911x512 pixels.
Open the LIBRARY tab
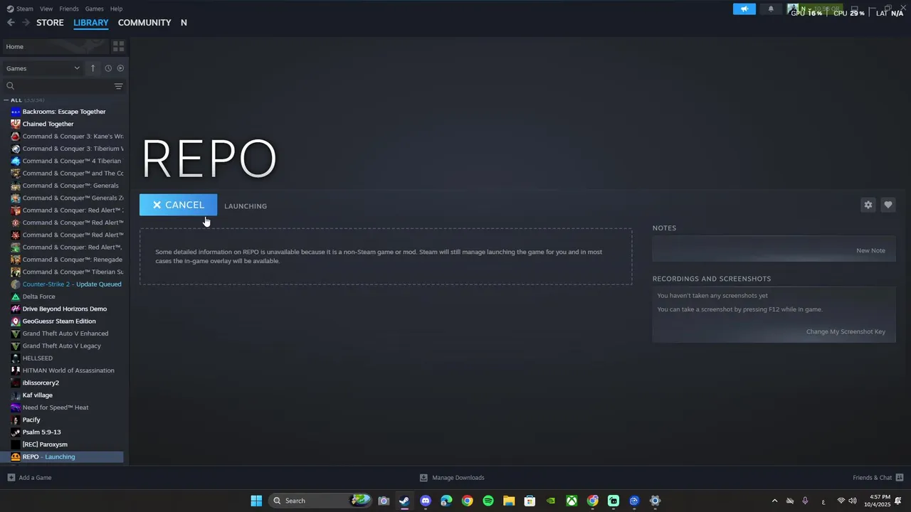click(91, 23)
